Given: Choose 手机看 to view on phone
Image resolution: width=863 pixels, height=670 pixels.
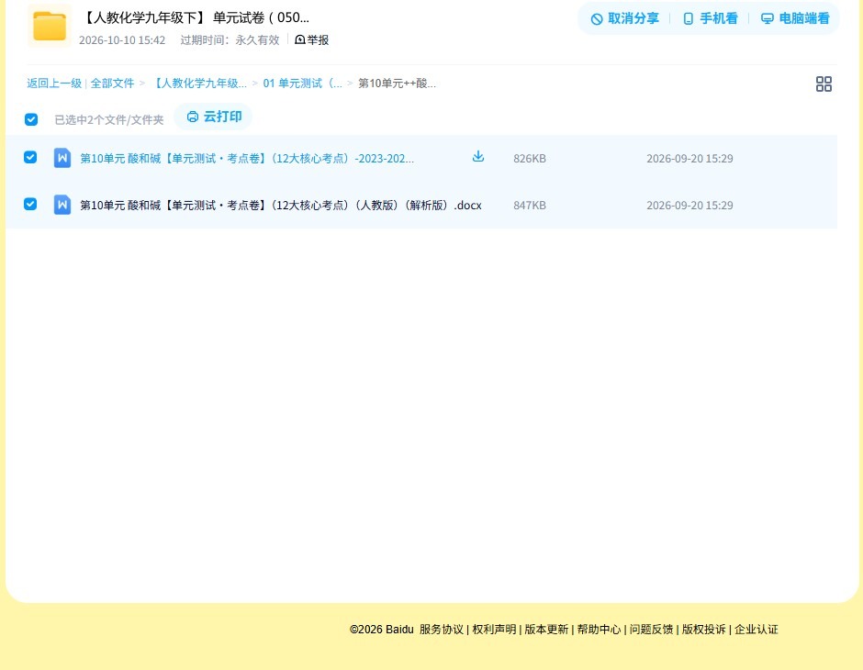Looking at the screenshot, I should click(710, 18).
